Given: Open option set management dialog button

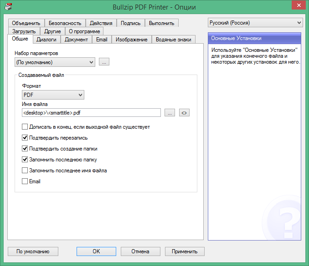Looking at the screenshot, I should tap(104, 62).
